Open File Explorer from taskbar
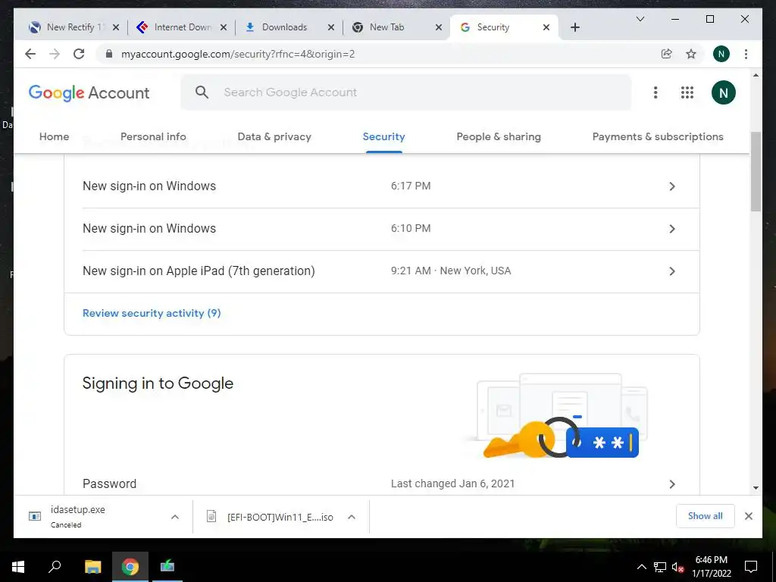Screen dimensions: 776x582 (92, 567)
